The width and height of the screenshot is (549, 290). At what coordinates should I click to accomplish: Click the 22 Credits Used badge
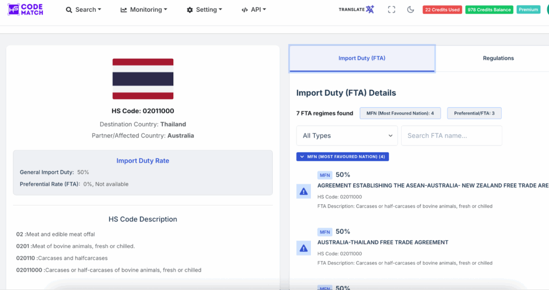pyautogui.click(x=442, y=10)
